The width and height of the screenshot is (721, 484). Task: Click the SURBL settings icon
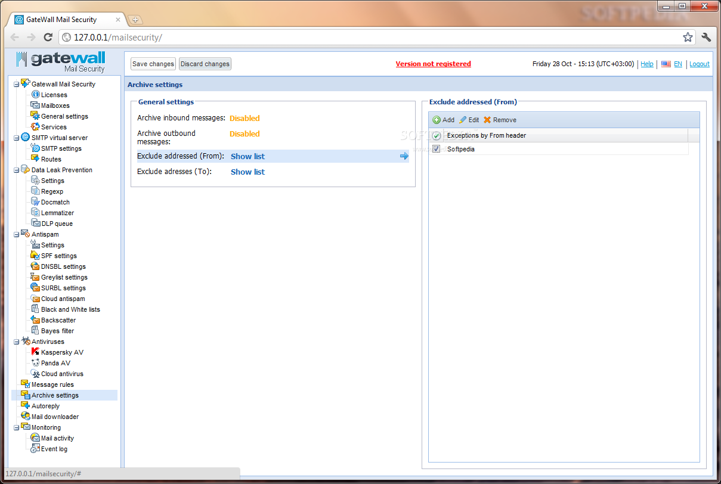[x=36, y=288]
